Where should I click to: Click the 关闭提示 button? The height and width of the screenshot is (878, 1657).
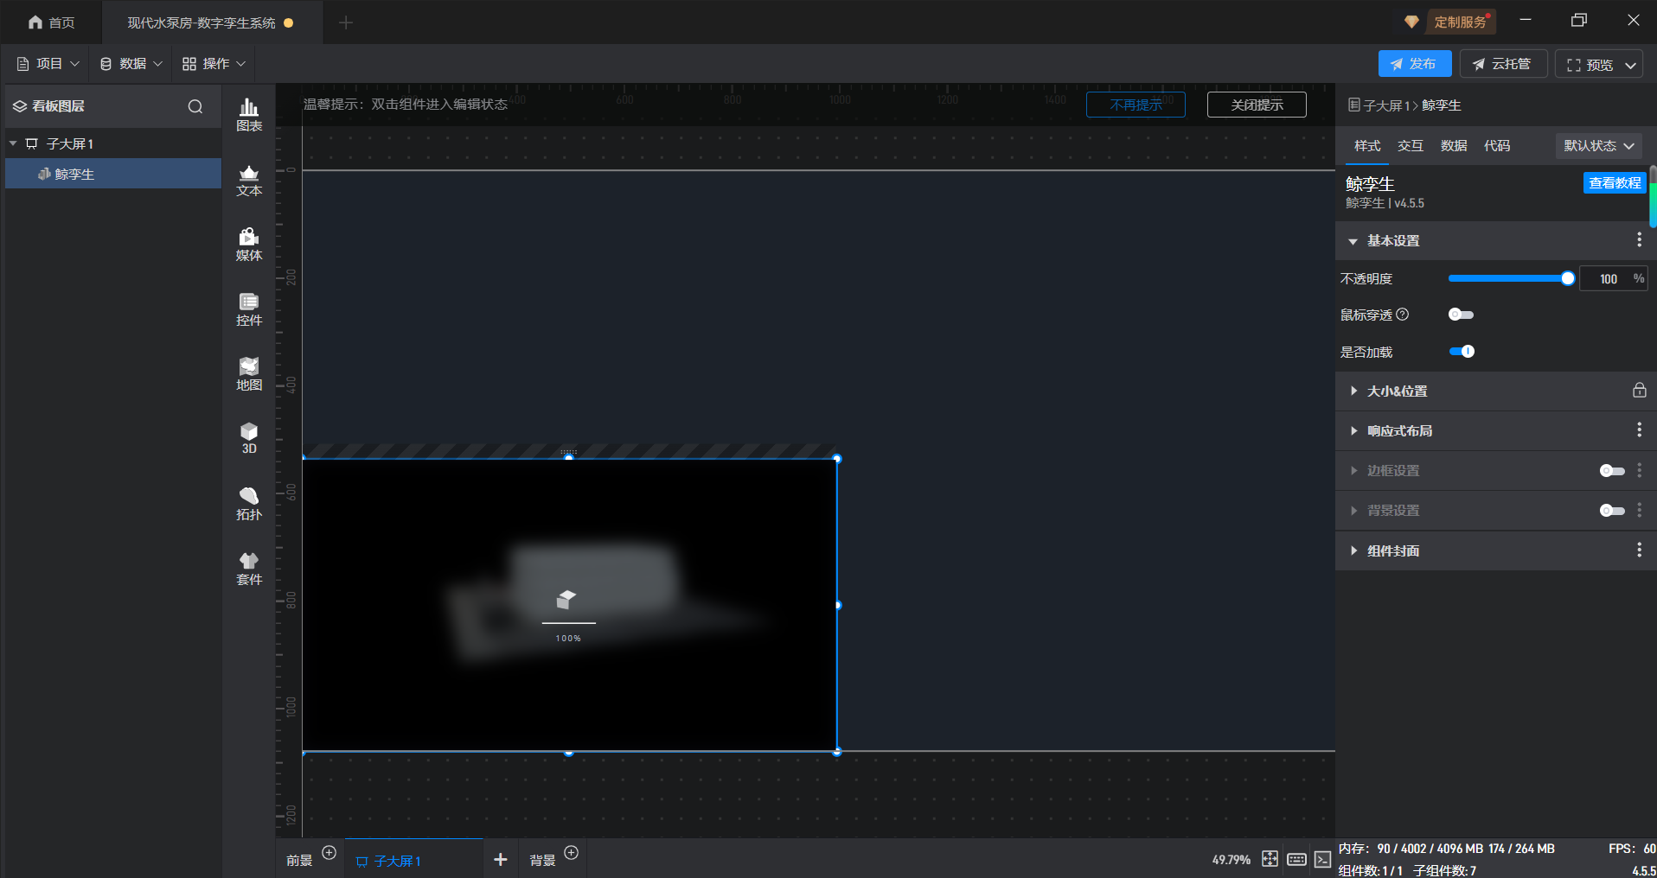[x=1257, y=105]
